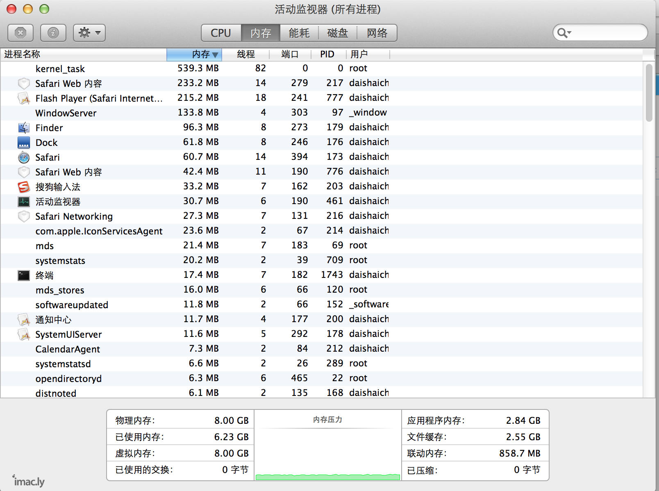This screenshot has height=491, width=659.
Task: Click the 文件缓存 2.55 GB value
Action: pos(523,437)
